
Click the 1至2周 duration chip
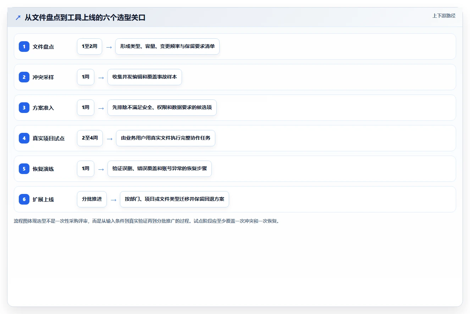pos(89,47)
